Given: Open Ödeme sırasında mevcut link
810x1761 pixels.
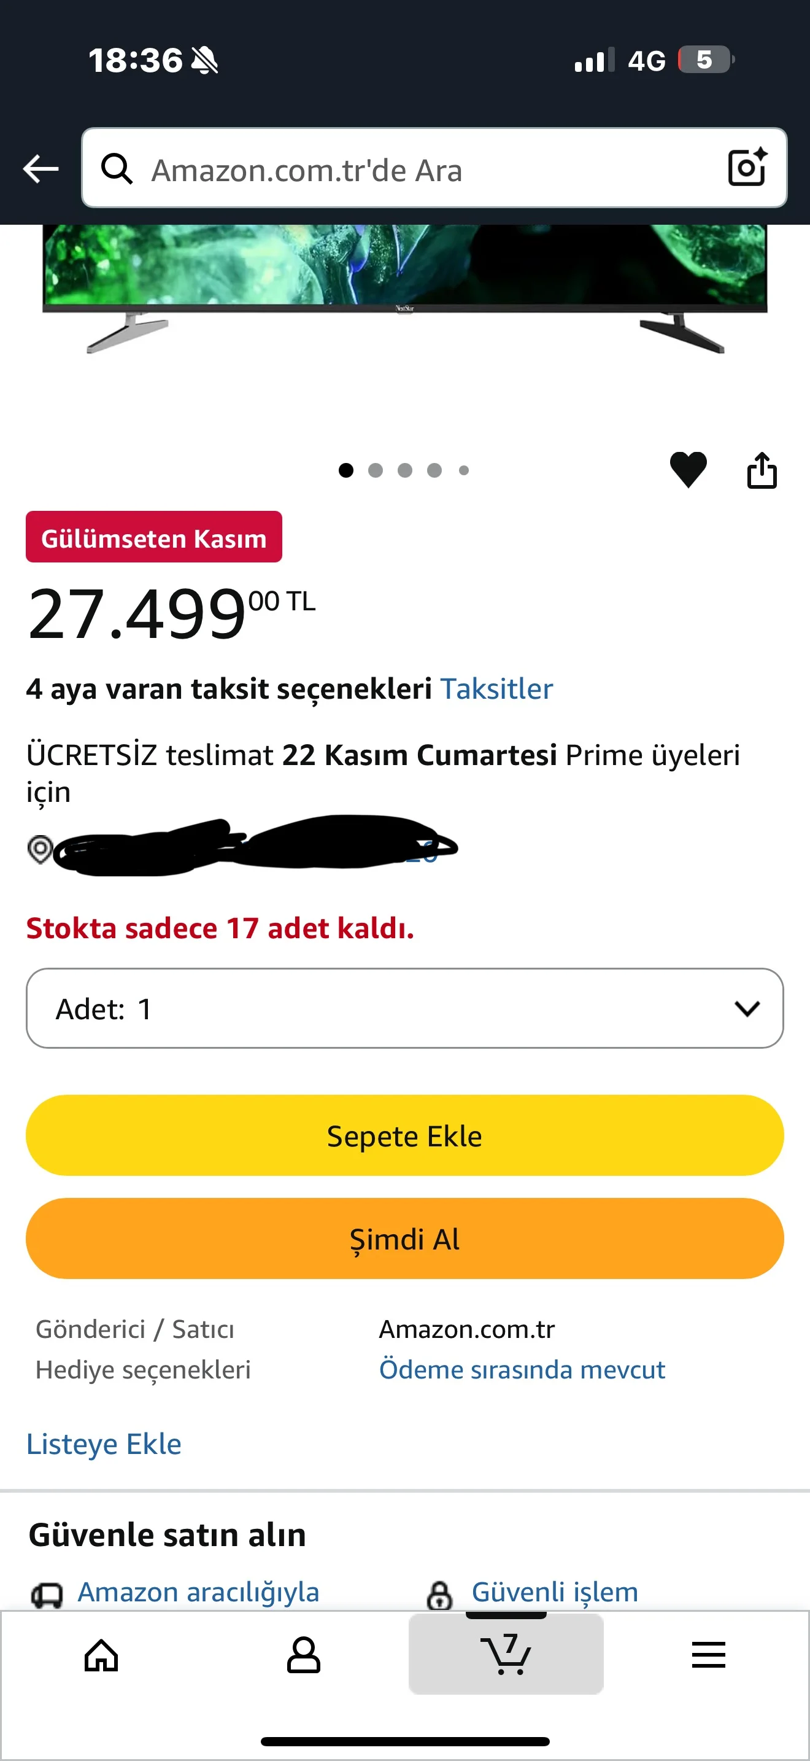Looking at the screenshot, I should [x=522, y=1369].
